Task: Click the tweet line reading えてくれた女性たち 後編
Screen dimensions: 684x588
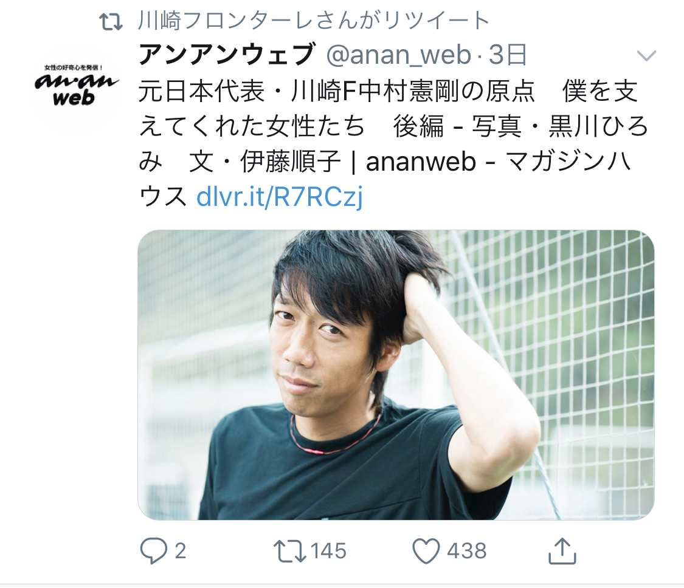Action: click(x=291, y=126)
